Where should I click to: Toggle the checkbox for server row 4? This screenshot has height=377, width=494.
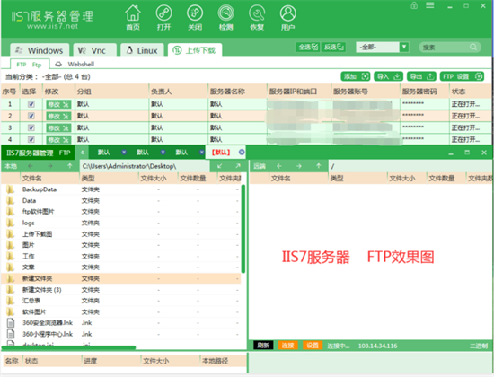(31, 139)
